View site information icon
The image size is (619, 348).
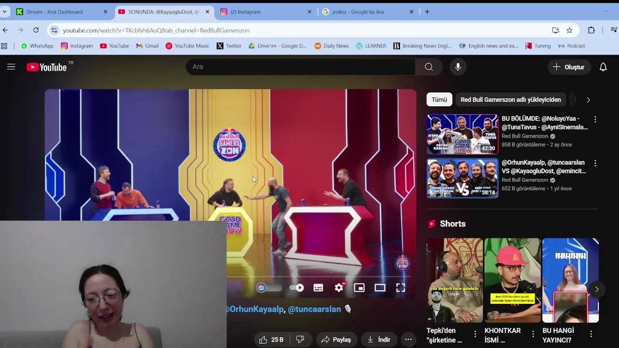point(54,30)
